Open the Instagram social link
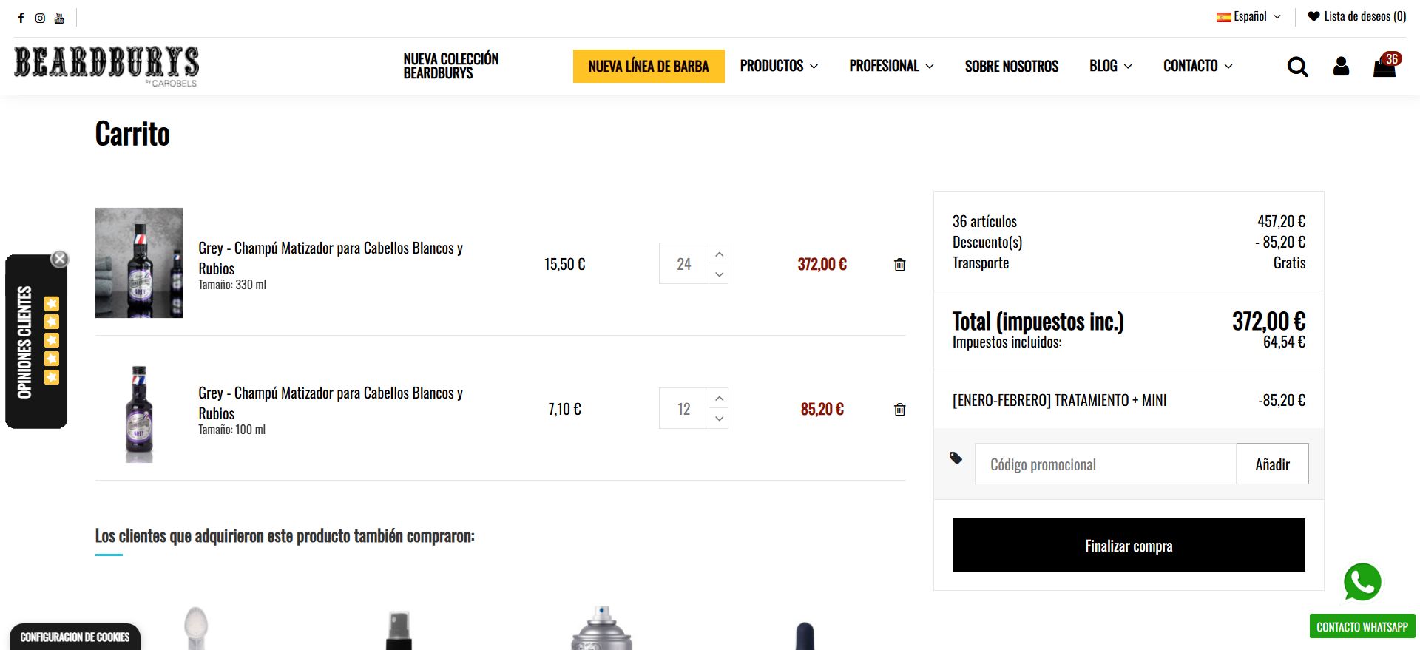 click(40, 18)
